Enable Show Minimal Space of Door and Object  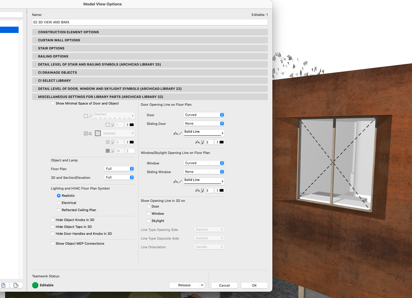53,103
